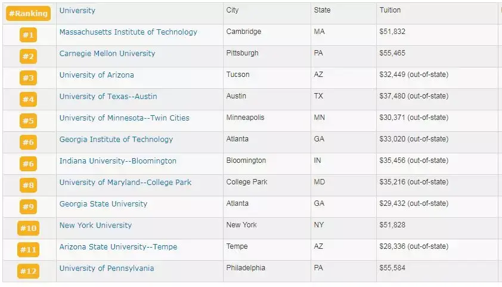The height and width of the screenshot is (287, 502).
Task: Select University of Texas--Austin link
Action: point(109,97)
